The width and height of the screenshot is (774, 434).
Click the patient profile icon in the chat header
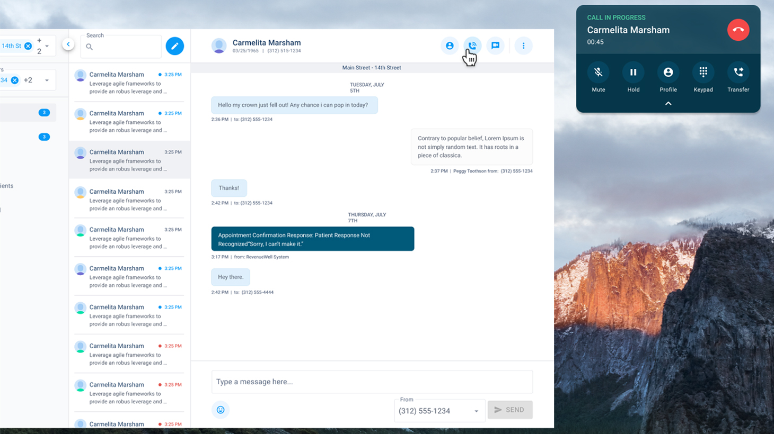[x=450, y=46]
